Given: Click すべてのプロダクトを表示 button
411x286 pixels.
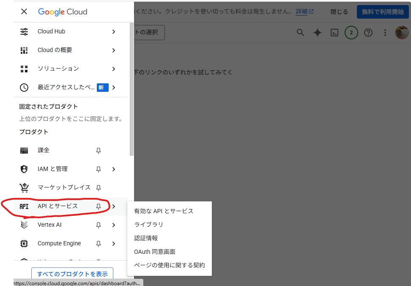Looking at the screenshot, I should pos(72,274).
